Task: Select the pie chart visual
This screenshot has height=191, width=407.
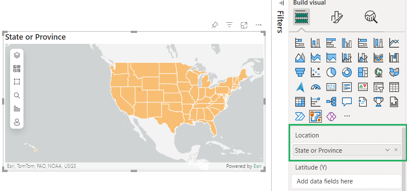Action: (331, 72)
